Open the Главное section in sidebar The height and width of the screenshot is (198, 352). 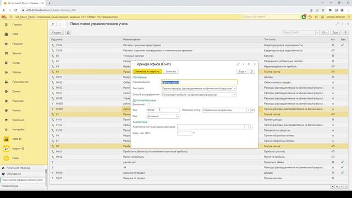[x=17, y=25]
